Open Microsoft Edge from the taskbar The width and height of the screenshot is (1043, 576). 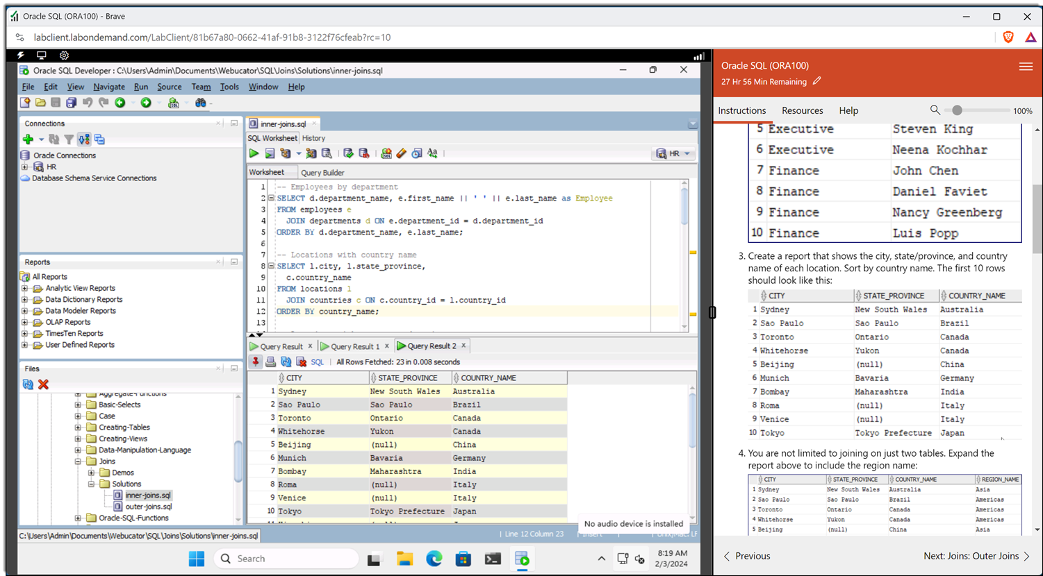[434, 559]
